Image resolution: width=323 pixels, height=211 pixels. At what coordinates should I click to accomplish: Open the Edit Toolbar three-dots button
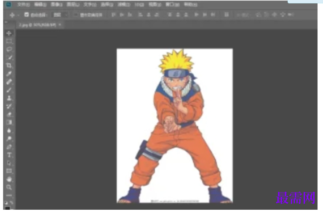[9, 195]
